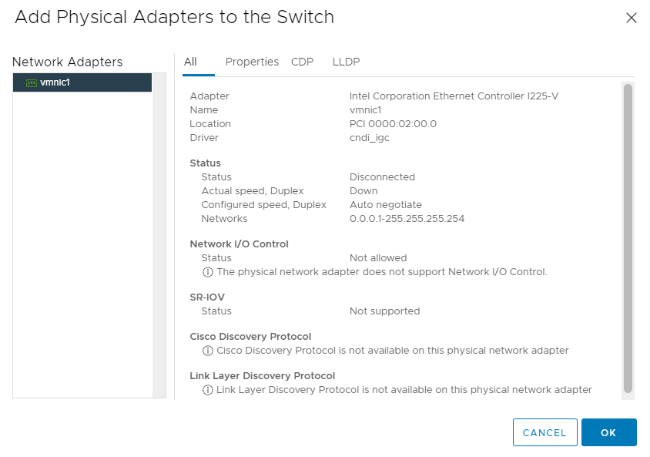Open the LLDP tab
Image resolution: width=650 pixels, height=457 pixels.
click(346, 62)
